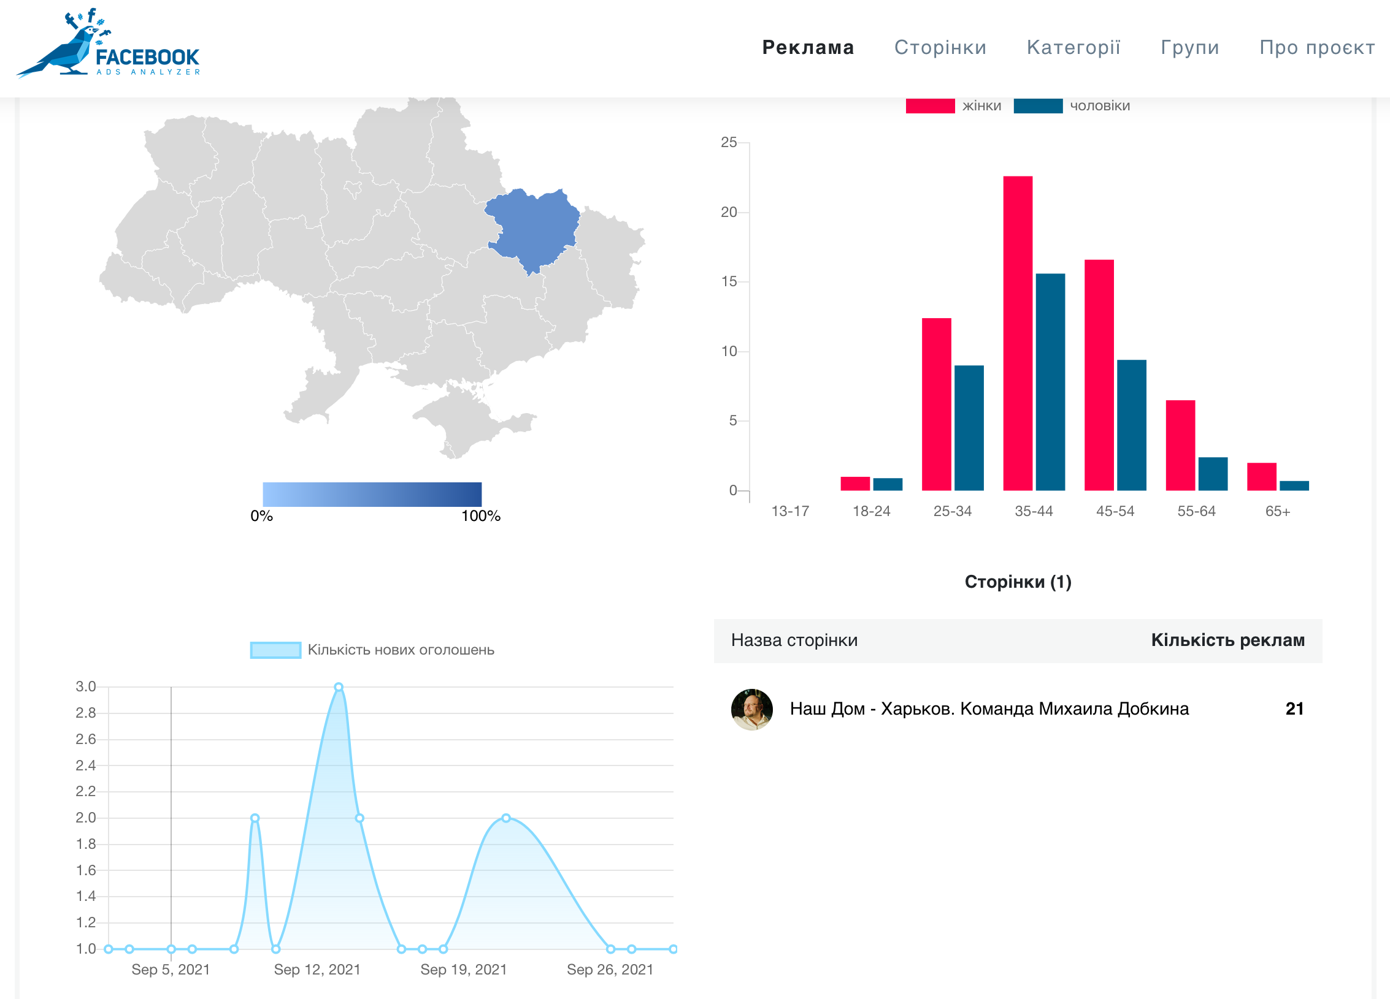
Task: Click the tallest red bar for 35-44
Action: [x=1018, y=333]
